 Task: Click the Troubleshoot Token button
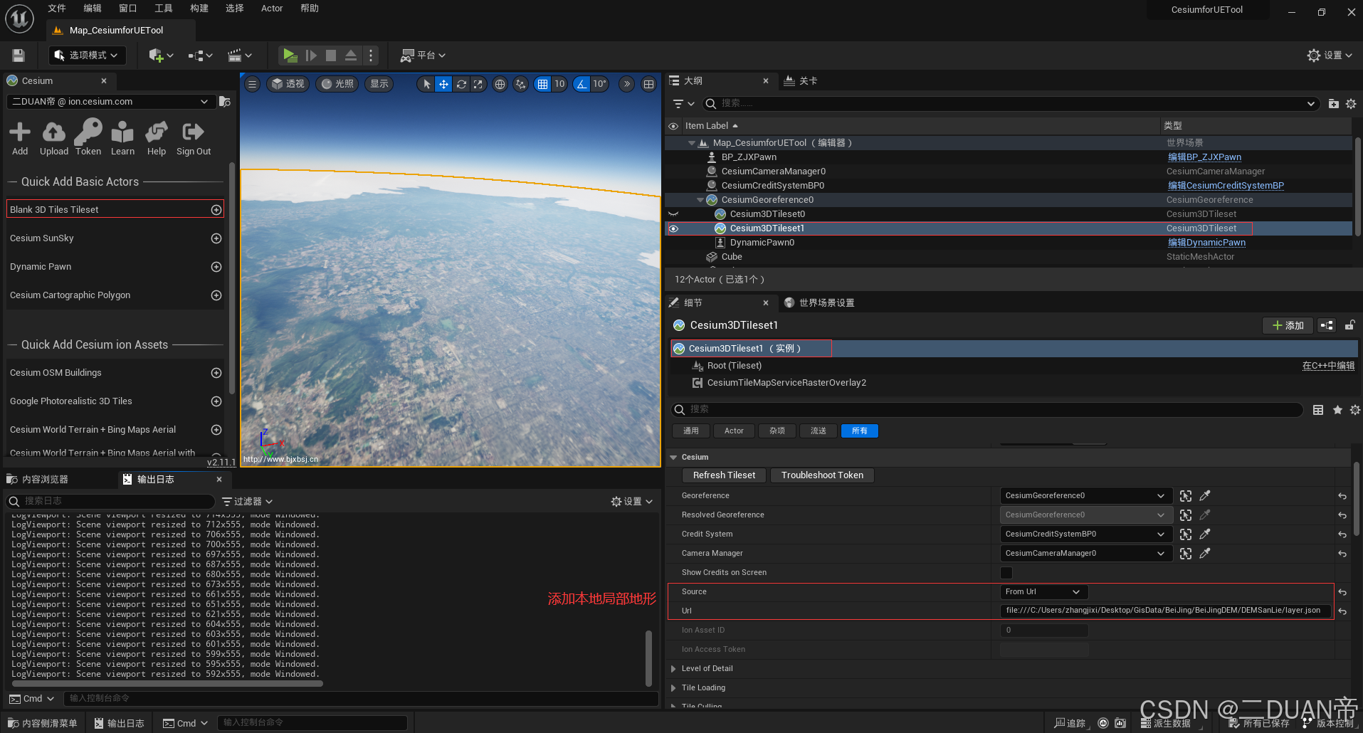(821, 475)
